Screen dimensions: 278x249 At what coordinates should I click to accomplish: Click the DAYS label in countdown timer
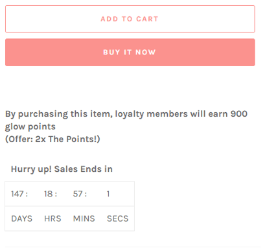[x=21, y=219]
